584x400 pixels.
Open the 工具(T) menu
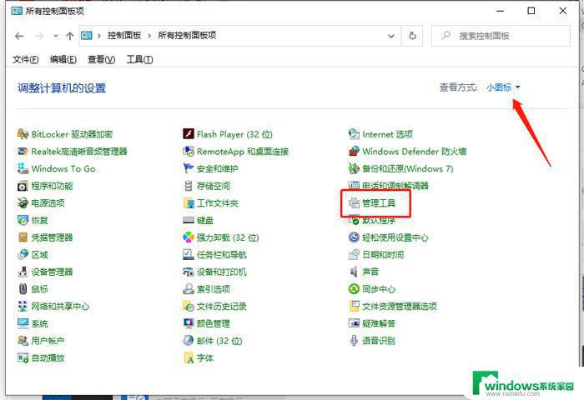pos(139,59)
